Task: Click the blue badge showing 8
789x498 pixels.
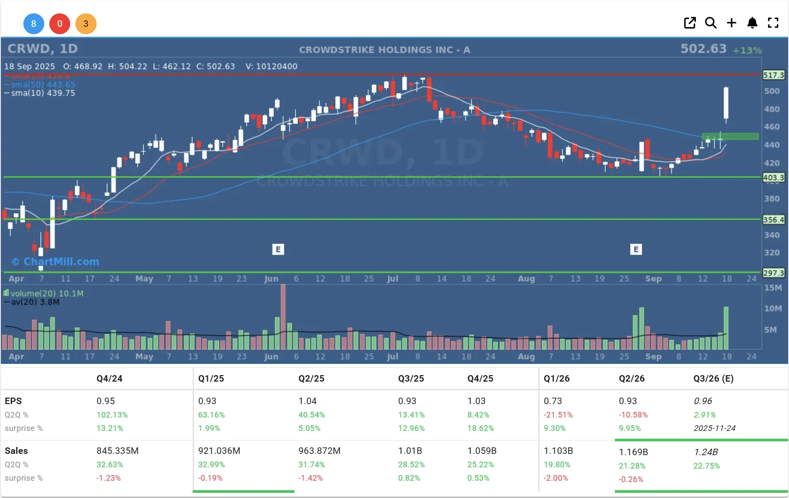Action: pos(34,24)
